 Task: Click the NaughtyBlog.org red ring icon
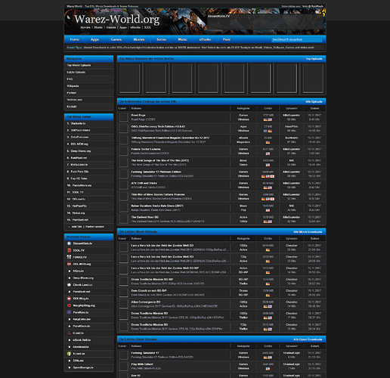(x=69, y=305)
